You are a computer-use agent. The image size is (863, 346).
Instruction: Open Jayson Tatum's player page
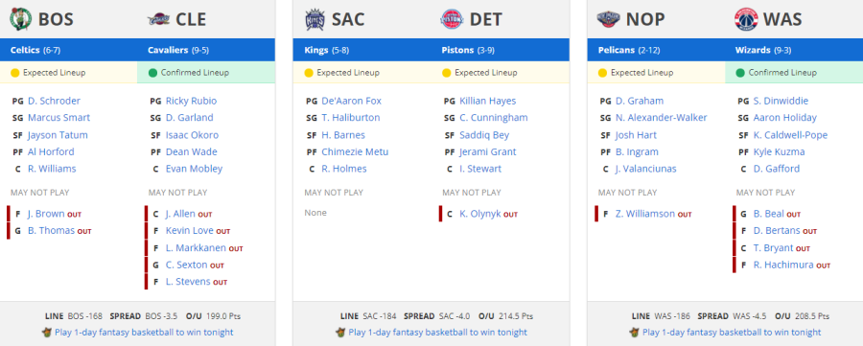coord(58,135)
